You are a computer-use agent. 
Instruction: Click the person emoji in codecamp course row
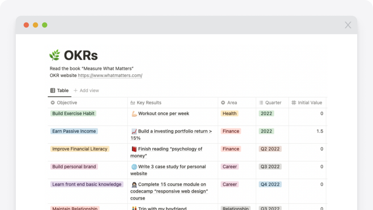(134, 184)
